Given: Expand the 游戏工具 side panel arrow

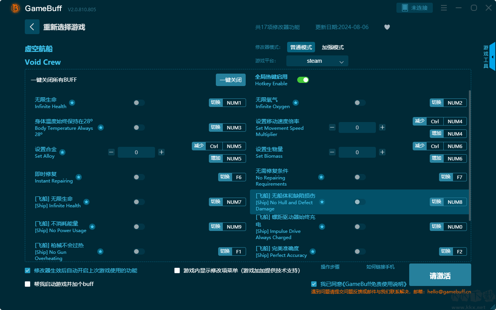Looking at the screenshot, I should click(493, 57).
